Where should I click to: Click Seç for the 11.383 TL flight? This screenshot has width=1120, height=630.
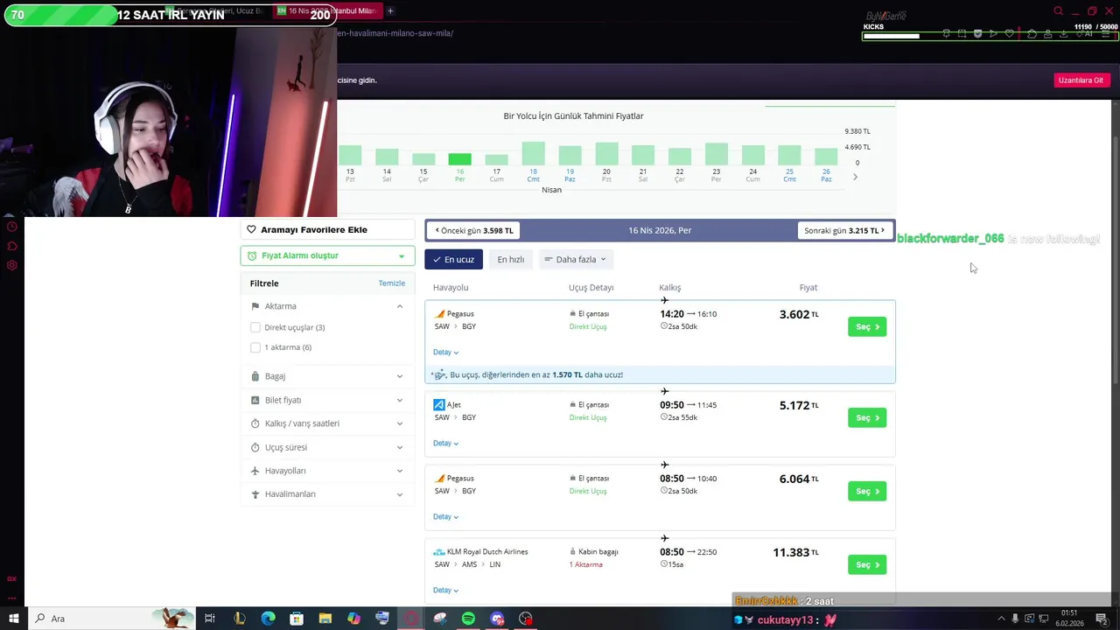(867, 565)
